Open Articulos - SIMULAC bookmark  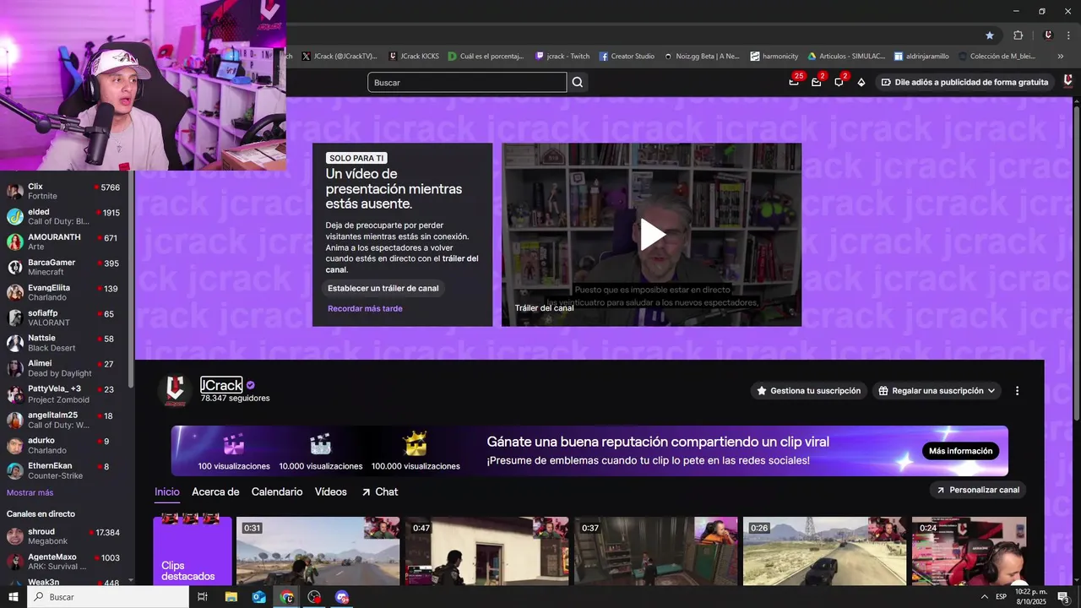(x=846, y=57)
